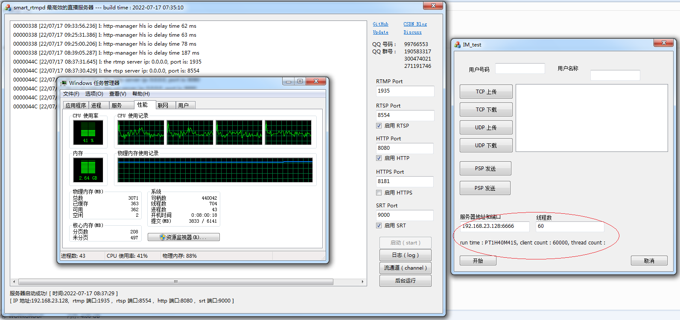Click the 服务器地址和端口 input field
Image resolution: width=680 pixels, height=320 pixels.
[x=495, y=227]
